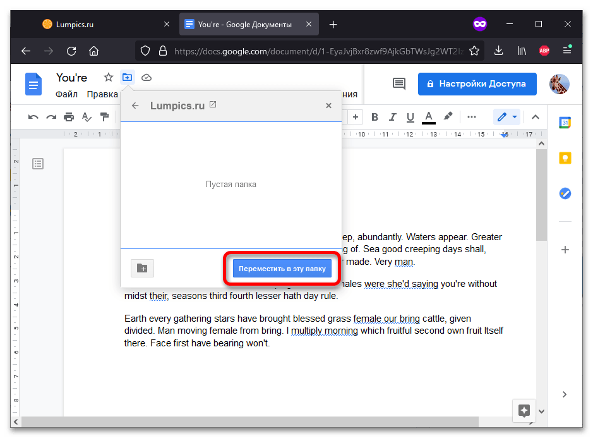Open Google Tasks in the side panel
The width and height of the screenshot is (593, 438).
point(565,193)
